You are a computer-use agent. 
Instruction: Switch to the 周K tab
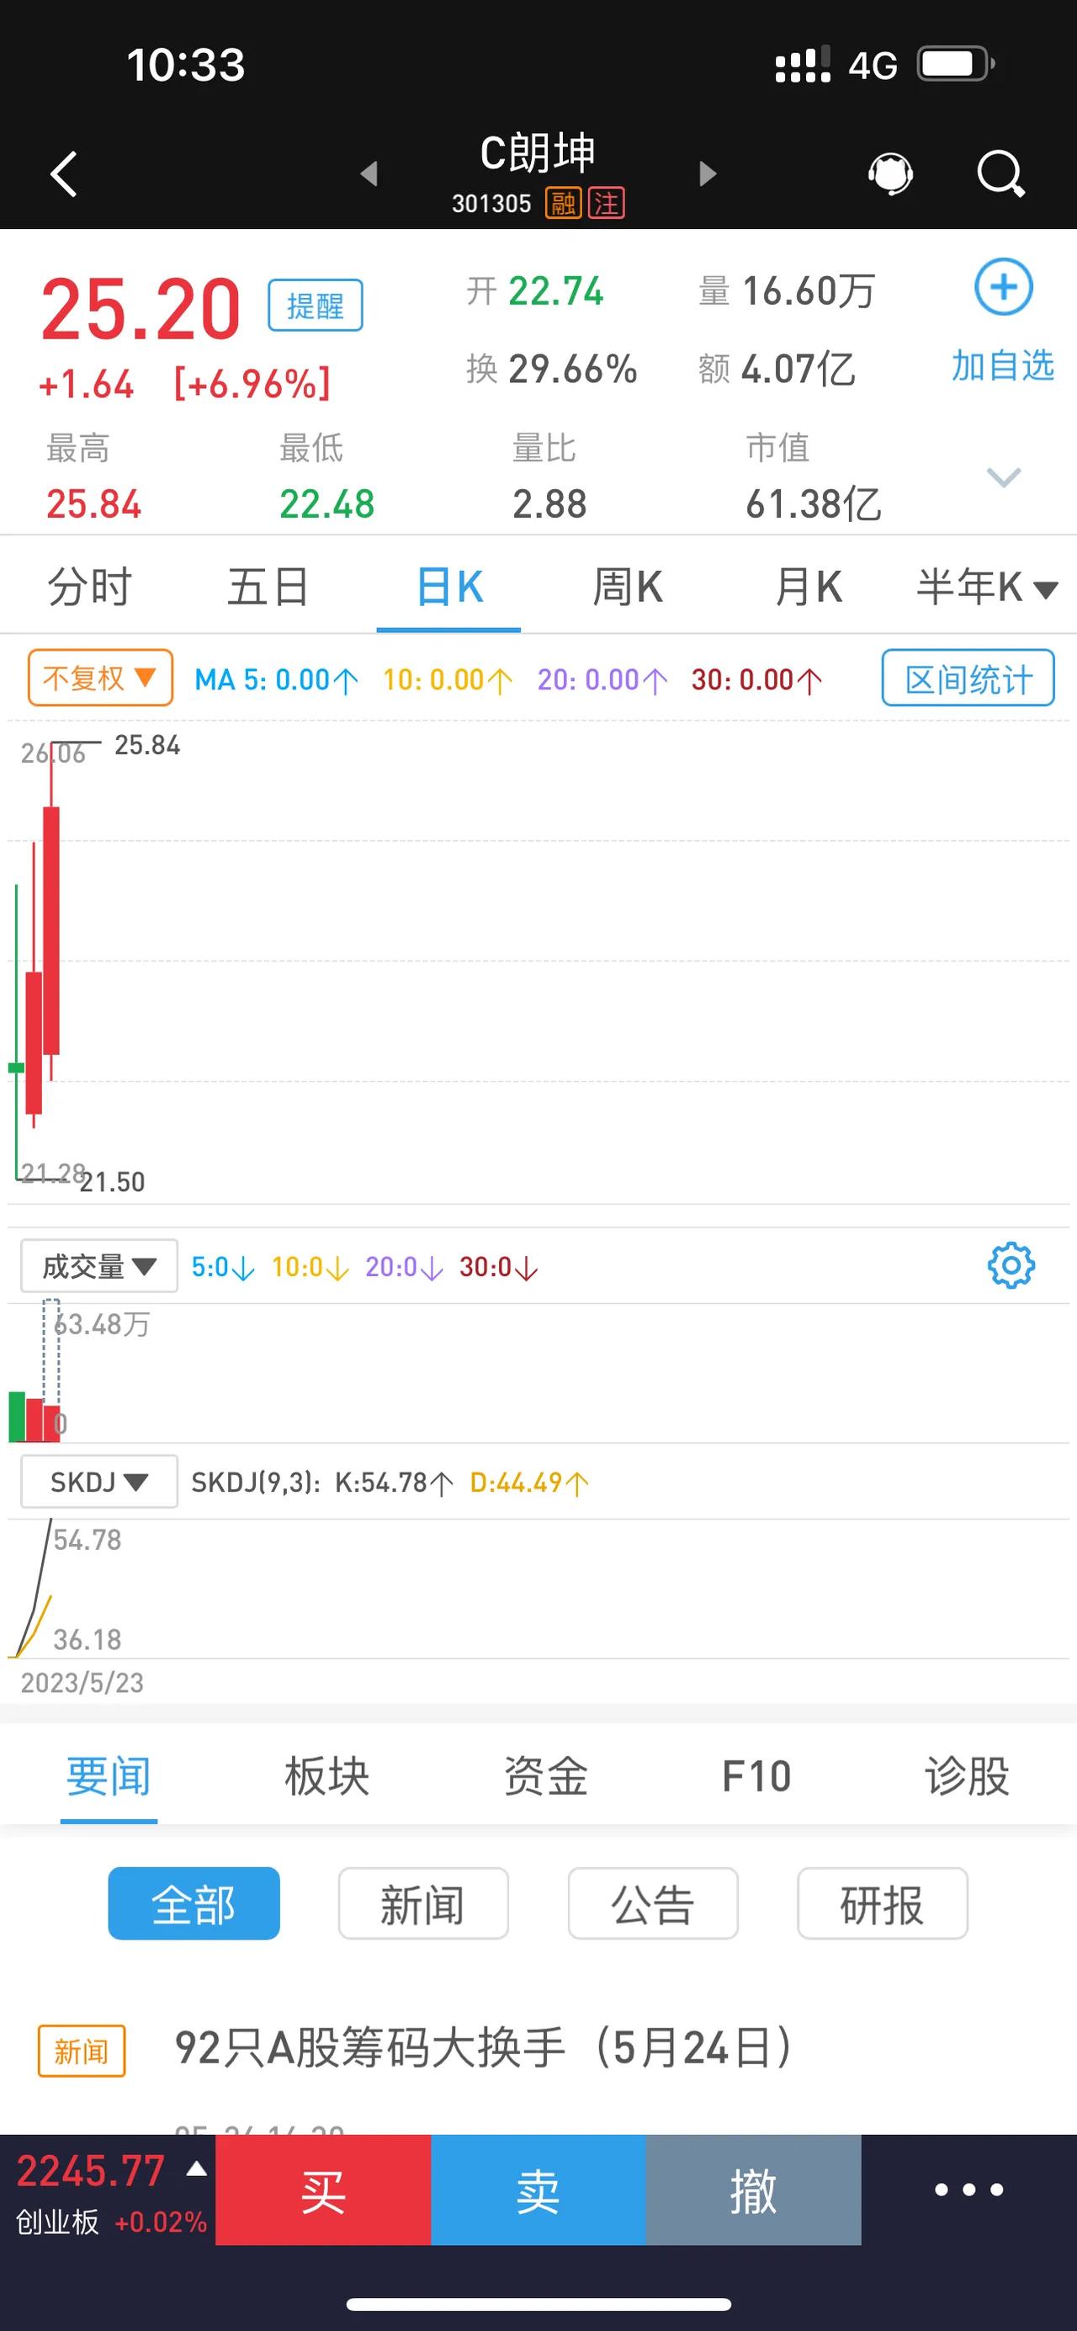pyautogui.click(x=628, y=588)
